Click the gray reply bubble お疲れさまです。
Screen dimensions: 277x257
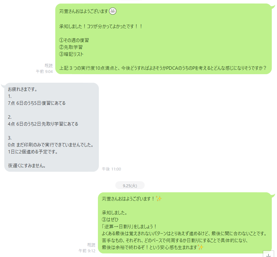(51, 127)
